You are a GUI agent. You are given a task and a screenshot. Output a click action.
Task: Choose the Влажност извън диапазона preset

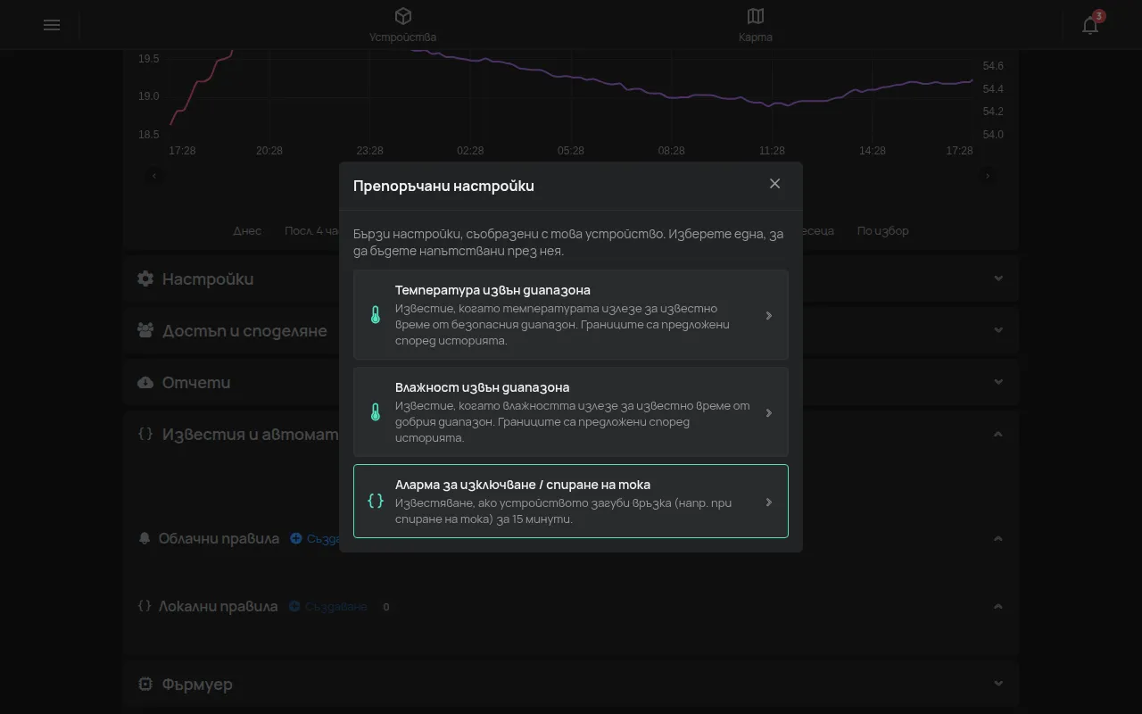(x=571, y=412)
